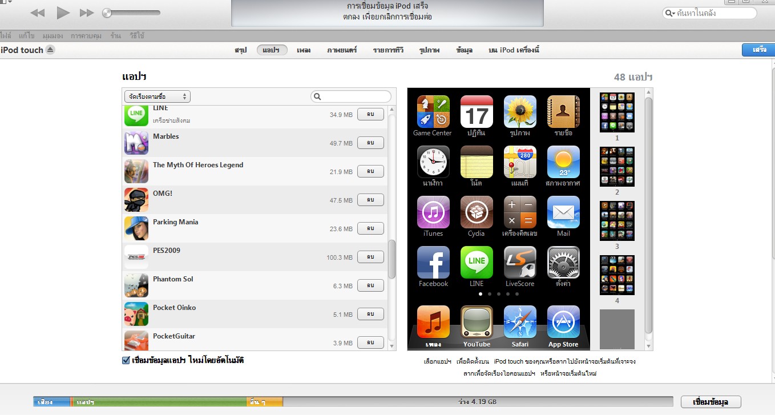This screenshot has height=415, width=775.
Task: Click the app list vertical scrollbar thumb
Action: (391, 259)
